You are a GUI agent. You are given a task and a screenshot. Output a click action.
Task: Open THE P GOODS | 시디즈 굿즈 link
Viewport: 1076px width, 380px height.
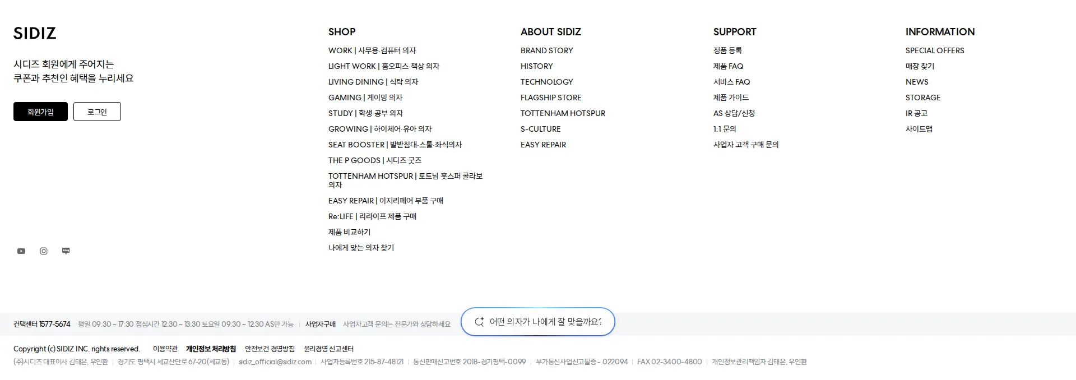(x=375, y=160)
